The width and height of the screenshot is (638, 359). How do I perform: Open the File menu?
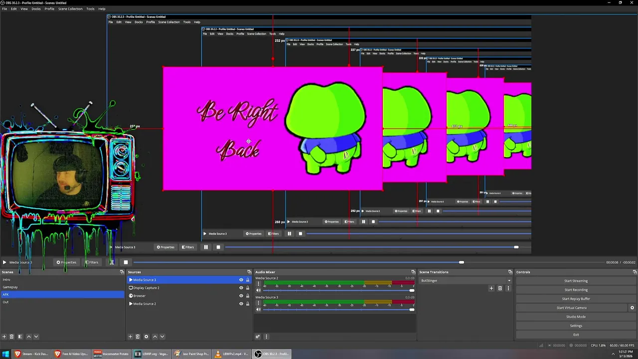point(4,8)
